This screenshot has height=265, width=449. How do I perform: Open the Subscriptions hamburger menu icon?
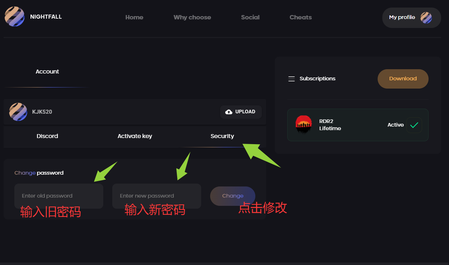point(292,79)
